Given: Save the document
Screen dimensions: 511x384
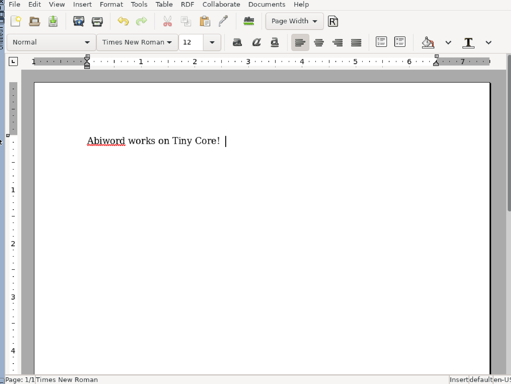Looking at the screenshot, I should 53,21.
